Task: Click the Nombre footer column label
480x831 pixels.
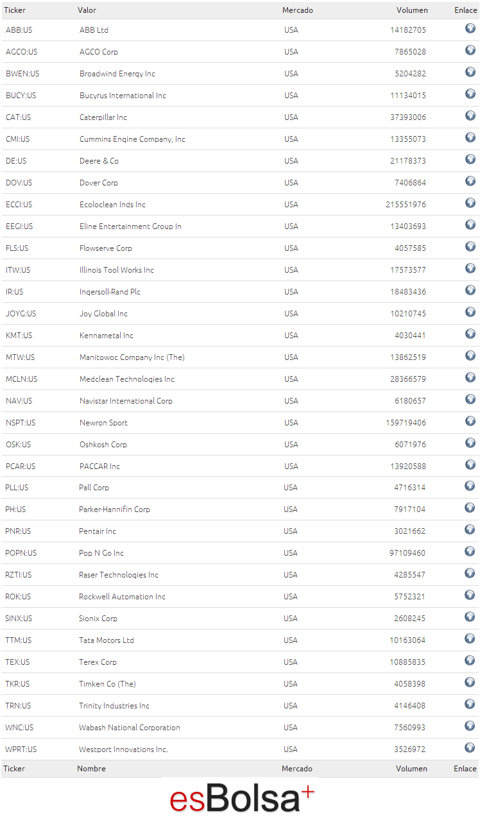Action: [x=92, y=769]
